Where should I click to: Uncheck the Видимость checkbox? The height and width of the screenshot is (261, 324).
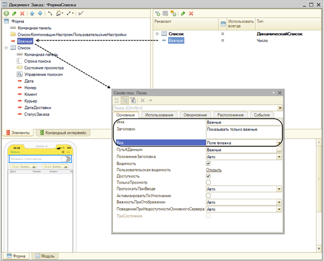coord(208,163)
